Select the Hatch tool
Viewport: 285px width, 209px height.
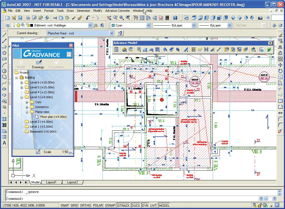(x=4, y=119)
